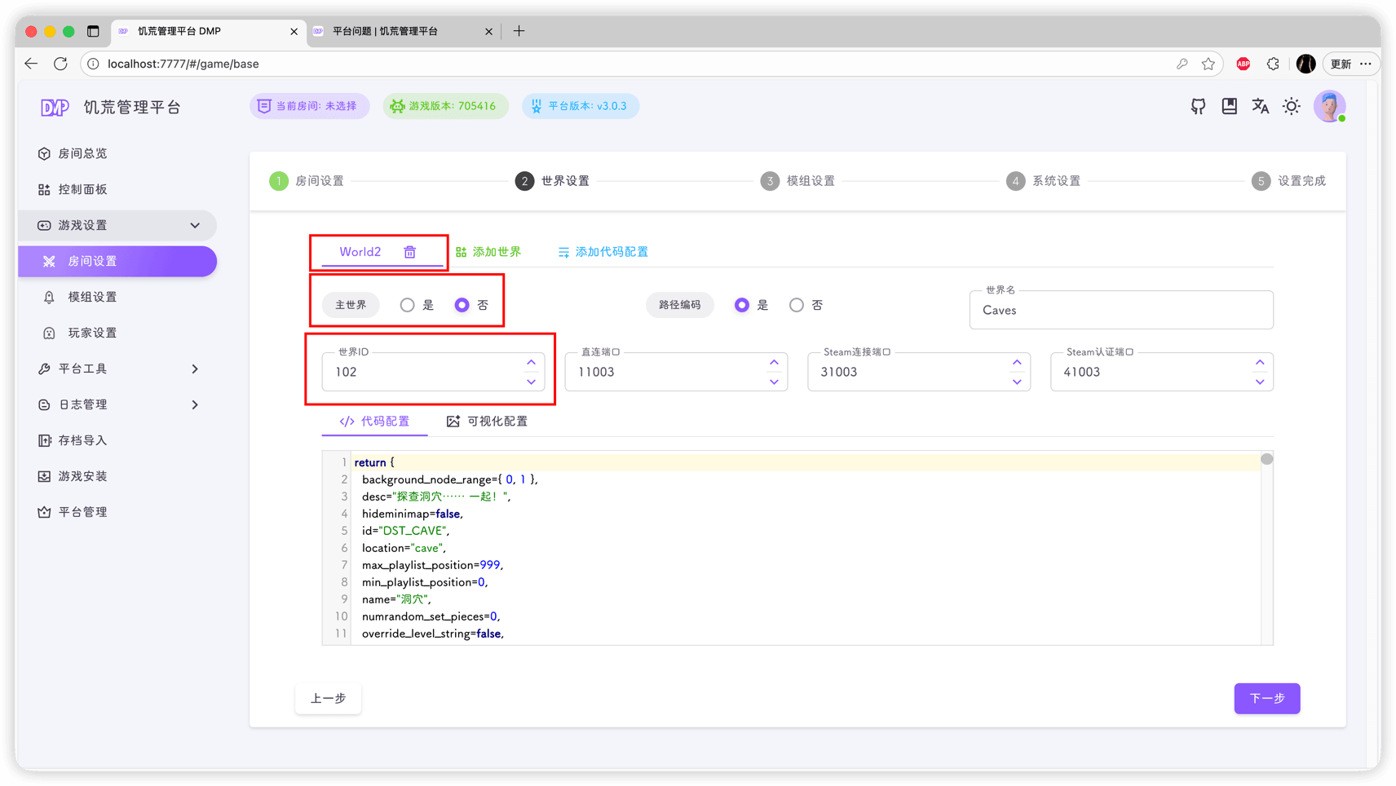Open 模组设置 in the sidebar

pos(92,297)
